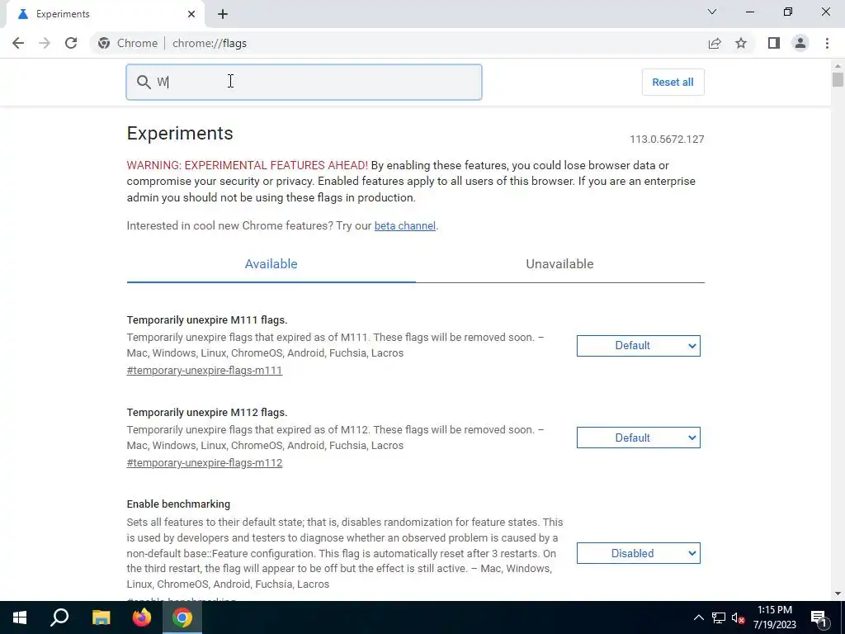845x634 pixels.
Task: Select the Experiments browser tab
Action: [105, 15]
